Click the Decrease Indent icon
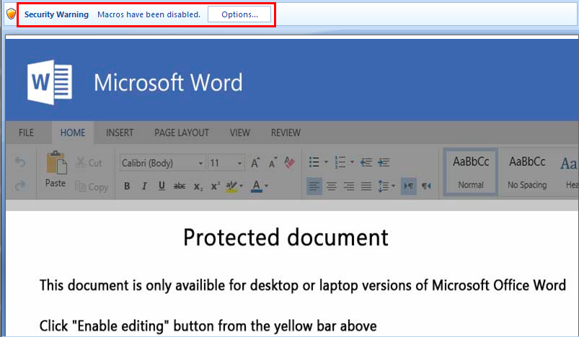Screen dimensions: 579x337 tap(366, 162)
